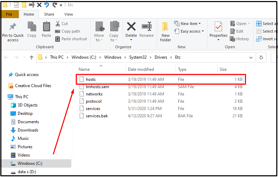The height and width of the screenshot is (177, 278).
Task: Click the Properties icon in ribbon
Action: (218, 26)
